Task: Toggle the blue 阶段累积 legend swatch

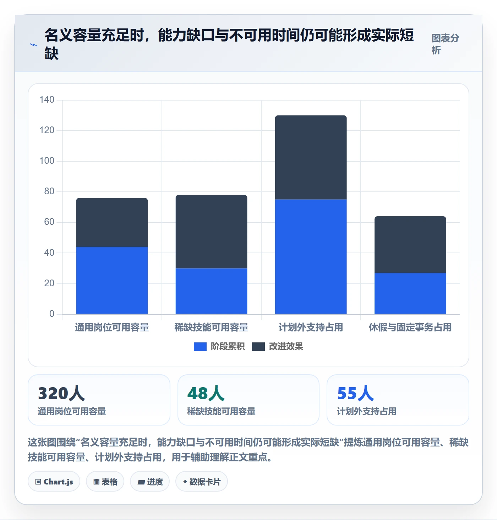Action: 200,347
